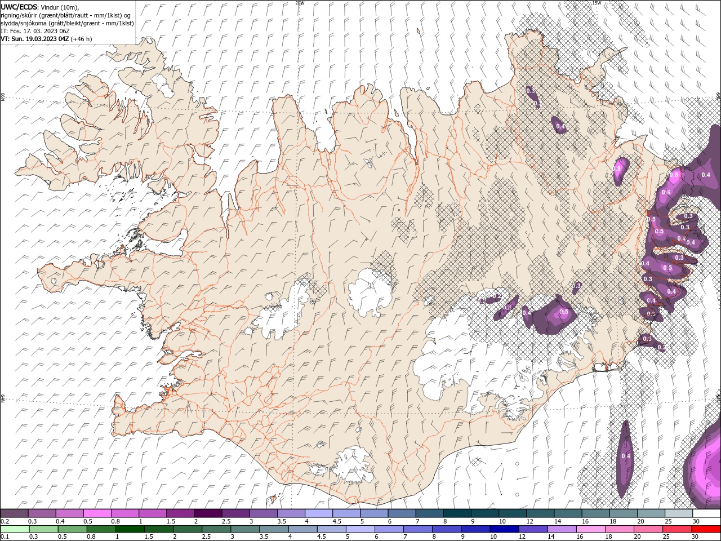Select the lower legend swatch starting at 0.3
Viewport: 721px width, 541px height.
pos(43,529)
